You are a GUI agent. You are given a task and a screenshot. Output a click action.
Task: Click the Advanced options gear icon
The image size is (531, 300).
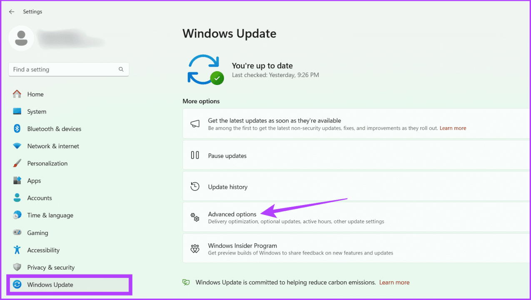tap(195, 217)
